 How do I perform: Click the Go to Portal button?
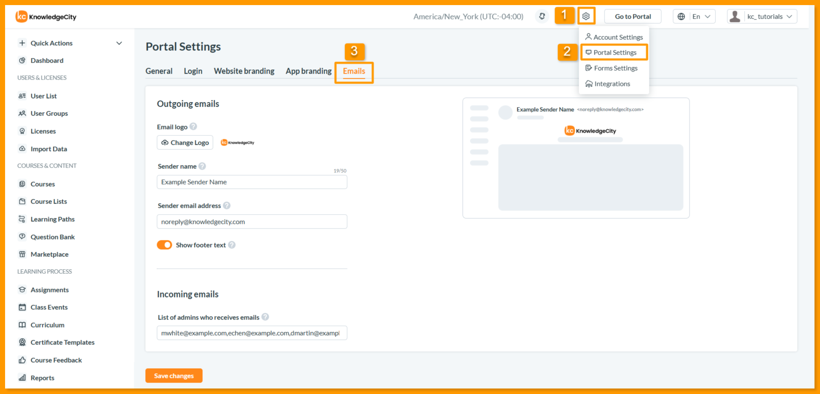(633, 17)
